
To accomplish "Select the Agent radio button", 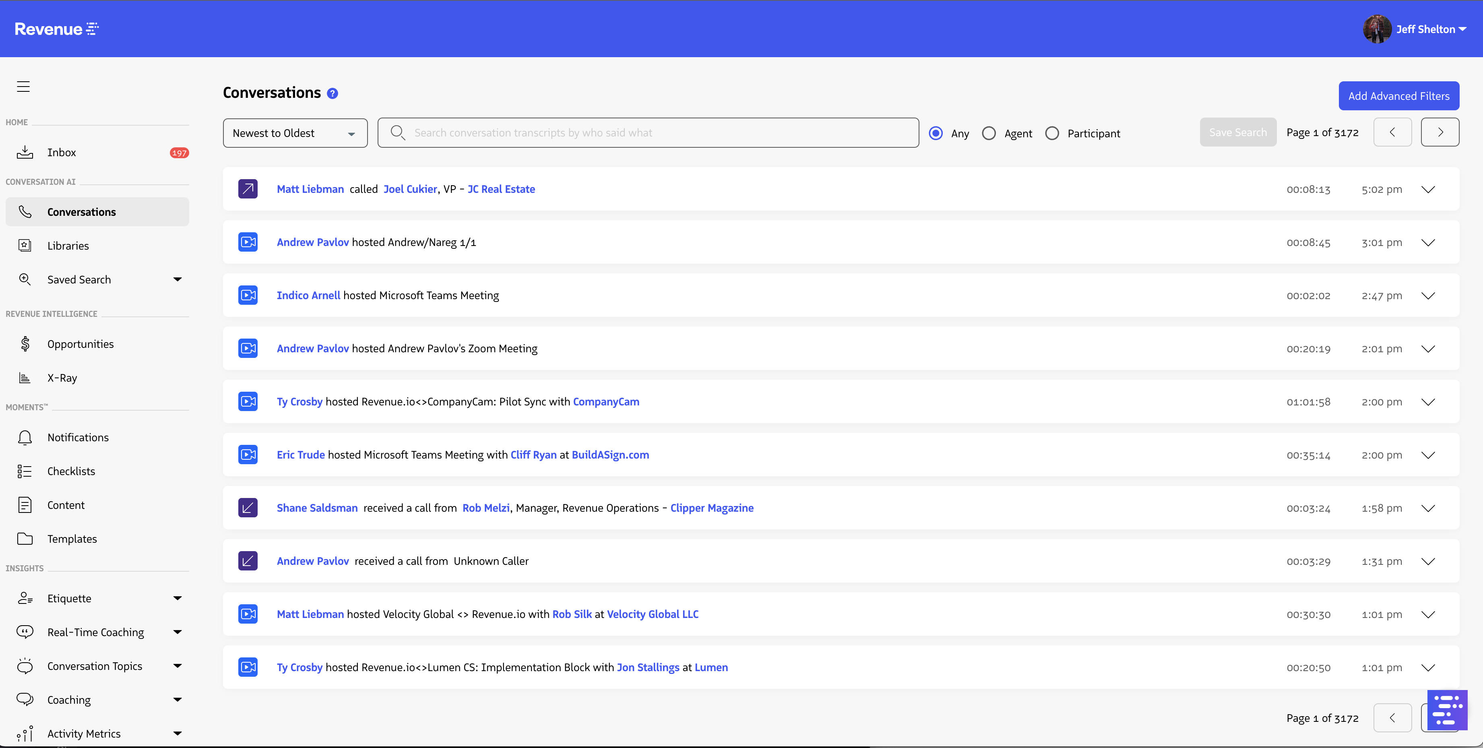I will tap(989, 133).
